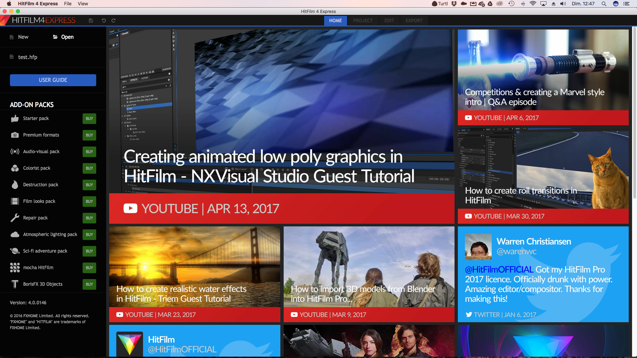Click the Sci-fi adventure pack icon
The image size is (637, 358).
click(x=15, y=251)
